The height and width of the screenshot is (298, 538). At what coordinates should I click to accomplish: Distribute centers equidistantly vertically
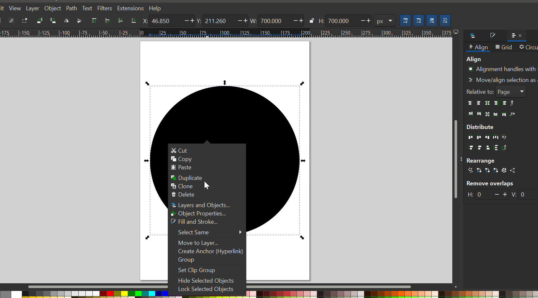(x=479, y=148)
